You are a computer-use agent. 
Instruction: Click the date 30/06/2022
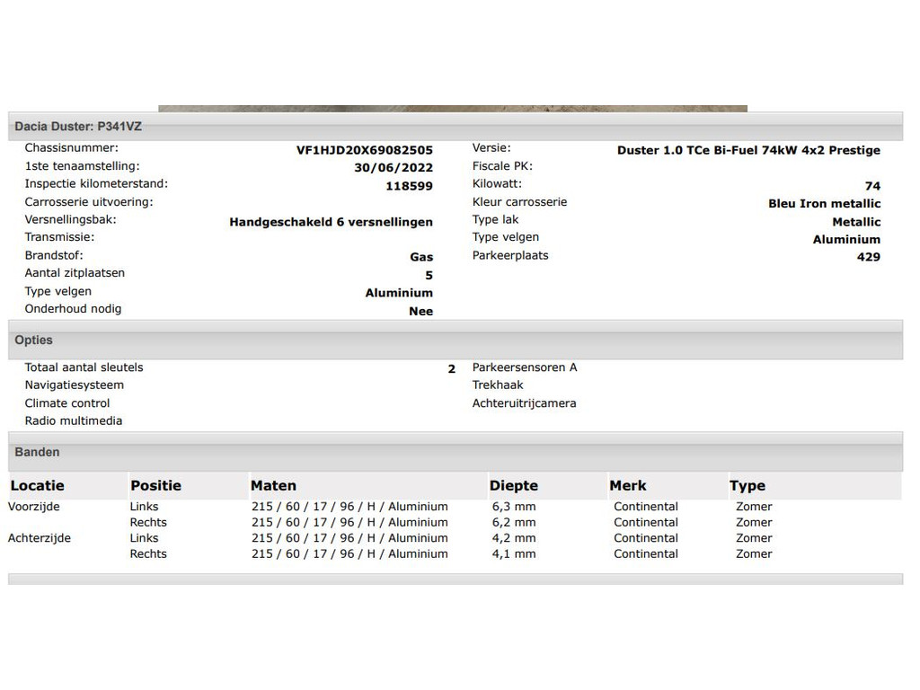point(394,168)
